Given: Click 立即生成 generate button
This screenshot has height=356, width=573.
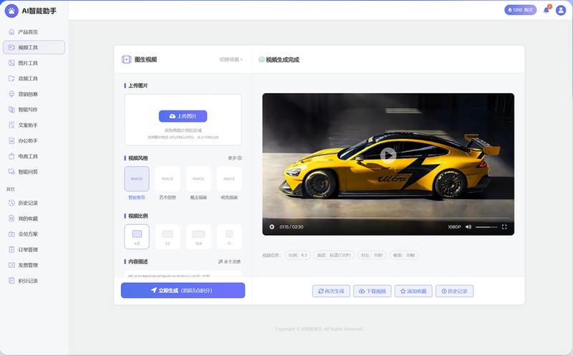Looking at the screenshot, I should 183,290.
